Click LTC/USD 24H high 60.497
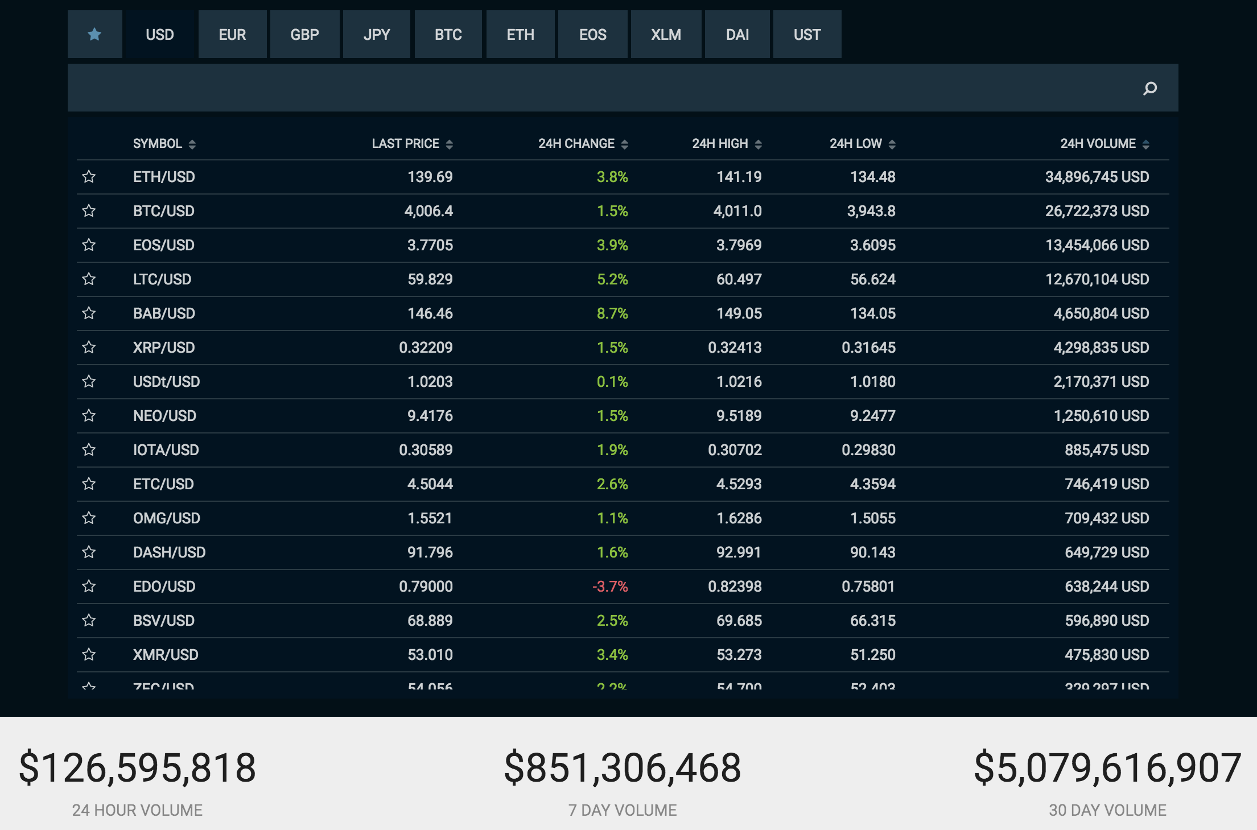1257x830 pixels. [x=739, y=279]
